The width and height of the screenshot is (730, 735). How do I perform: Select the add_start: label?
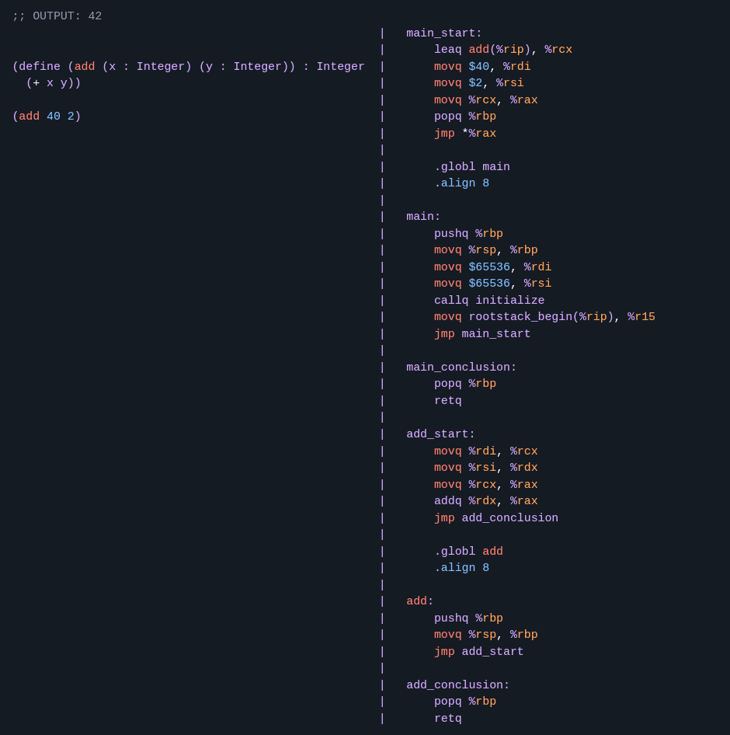tap(440, 434)
